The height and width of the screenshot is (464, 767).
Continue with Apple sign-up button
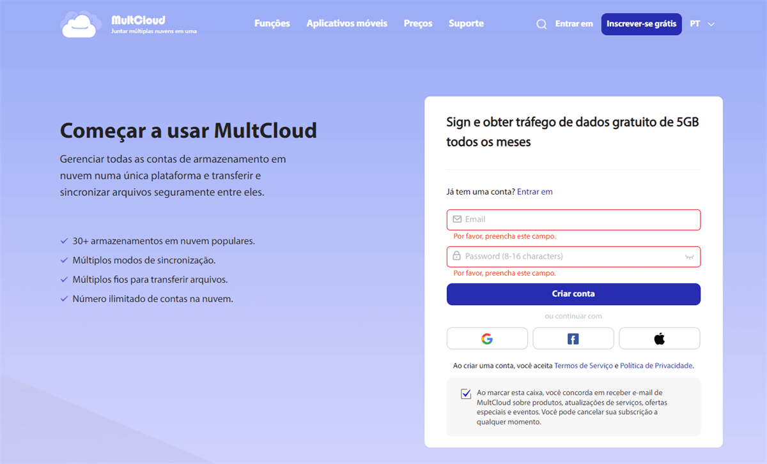coord(660,339)
